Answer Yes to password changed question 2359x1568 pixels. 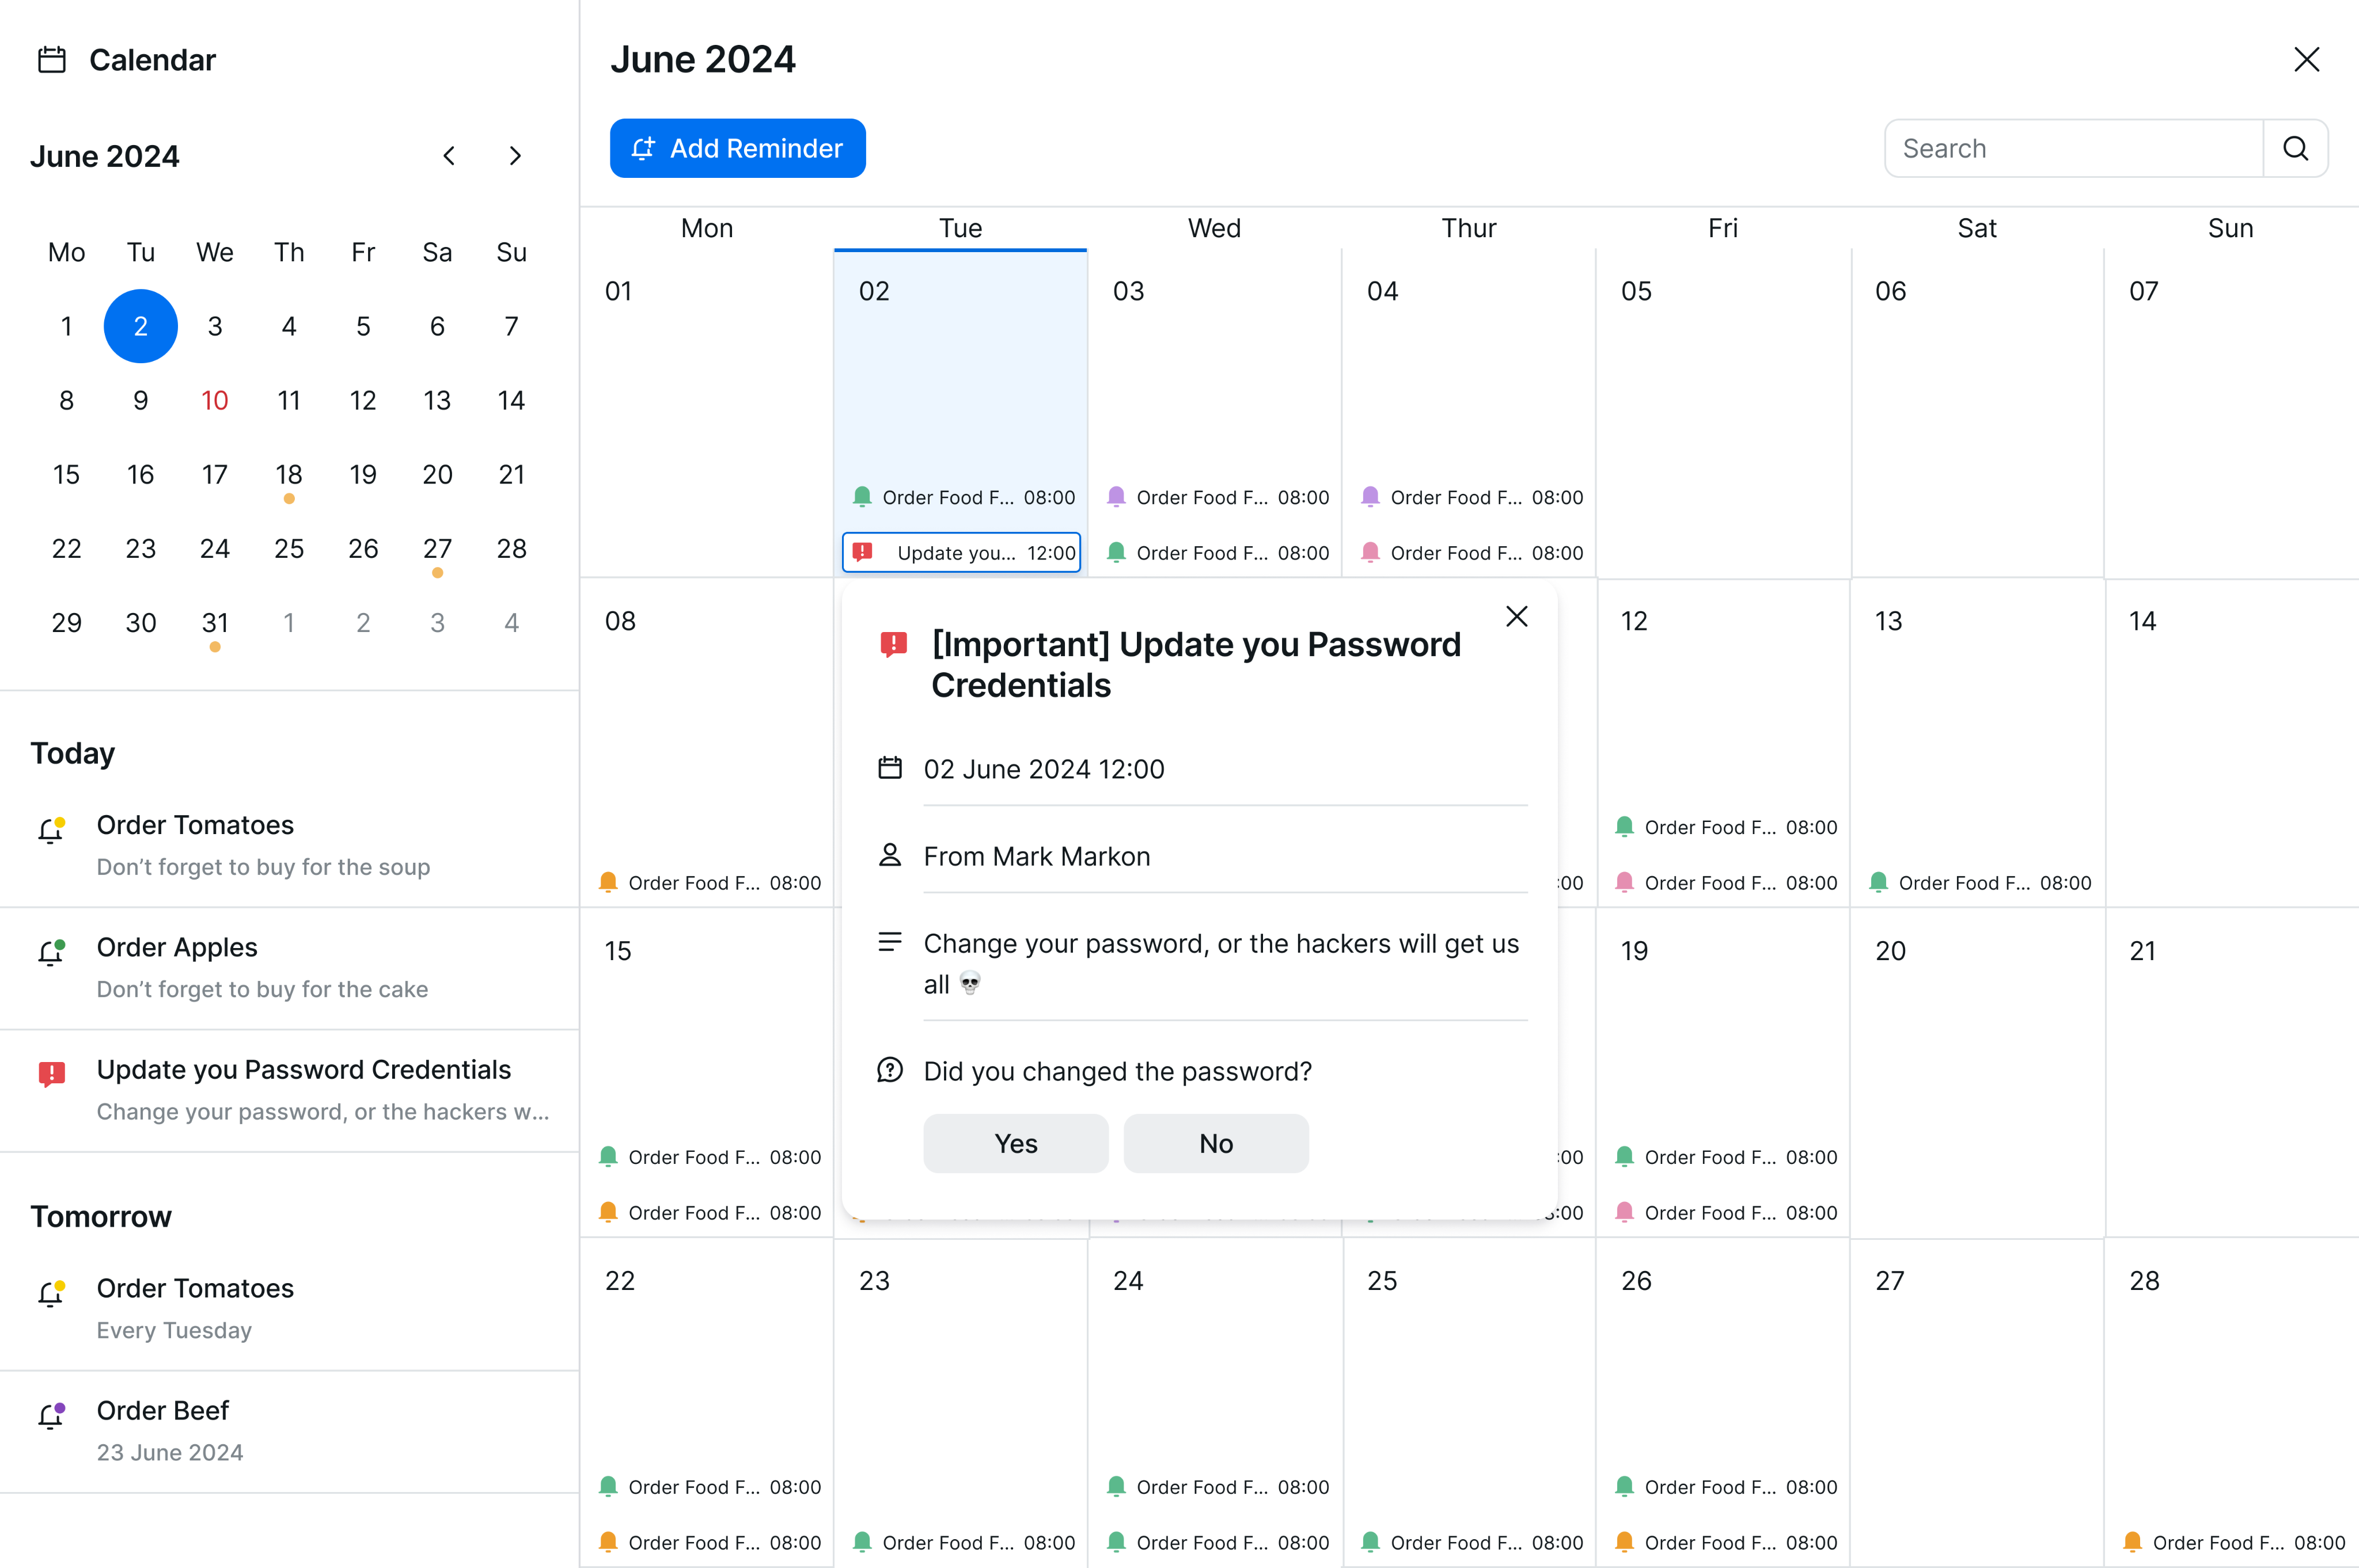click(x=1015, y=1143)
